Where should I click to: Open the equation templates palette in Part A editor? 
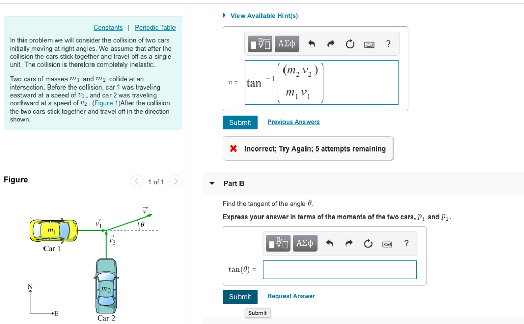[x=259, y=44]
